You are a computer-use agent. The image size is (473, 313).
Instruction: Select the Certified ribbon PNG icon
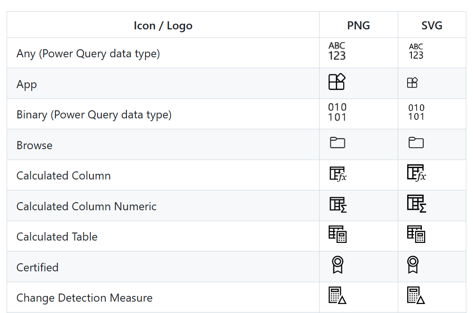337,265
